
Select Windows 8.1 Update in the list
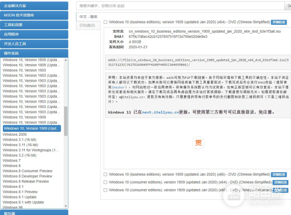[x=19, y=197]
